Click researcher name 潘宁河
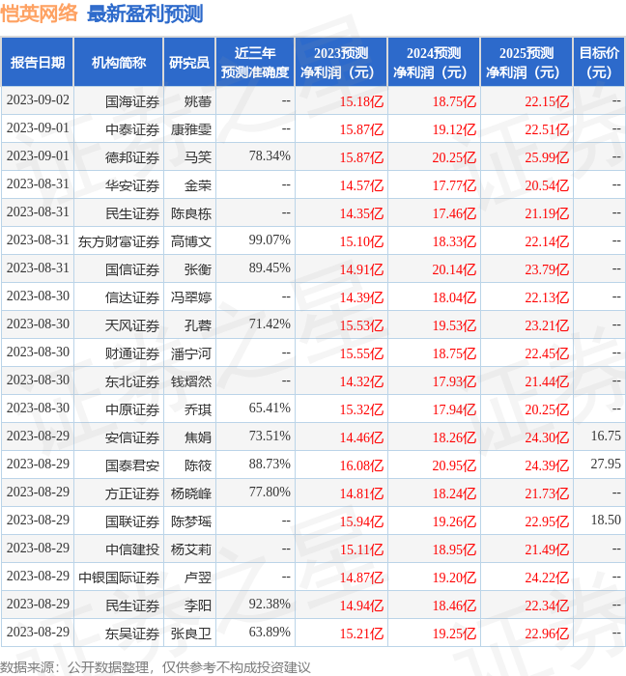The height and width of the screenshot is (676, 626). (x=191, y=354)
